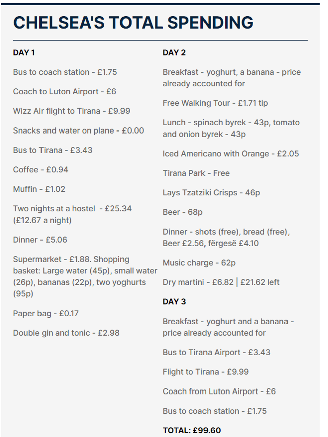Select the DAY 1 heading
Viewport: 328px width, 437px height.
click(24, 53)
